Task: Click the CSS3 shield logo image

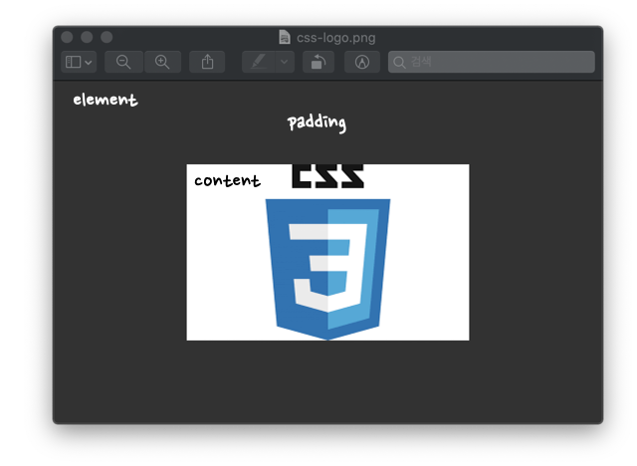Action: coord(327,269)
